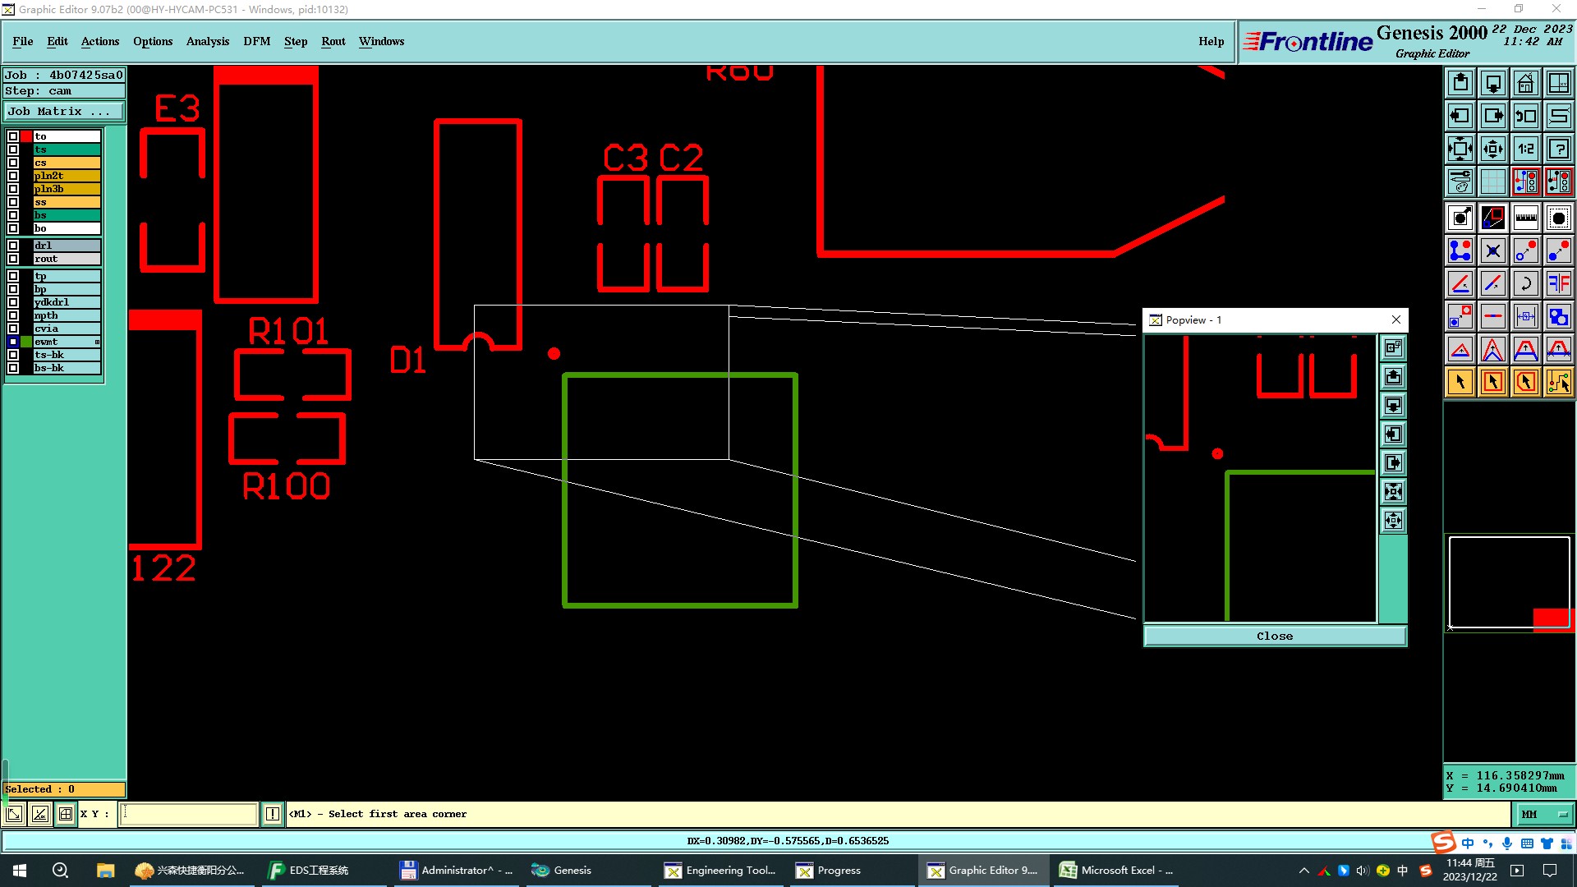The height and width of the screenshot is (887, 1577).
Task: Click the red 'to' layer color swatch
Action: click(x=26, y=136)
